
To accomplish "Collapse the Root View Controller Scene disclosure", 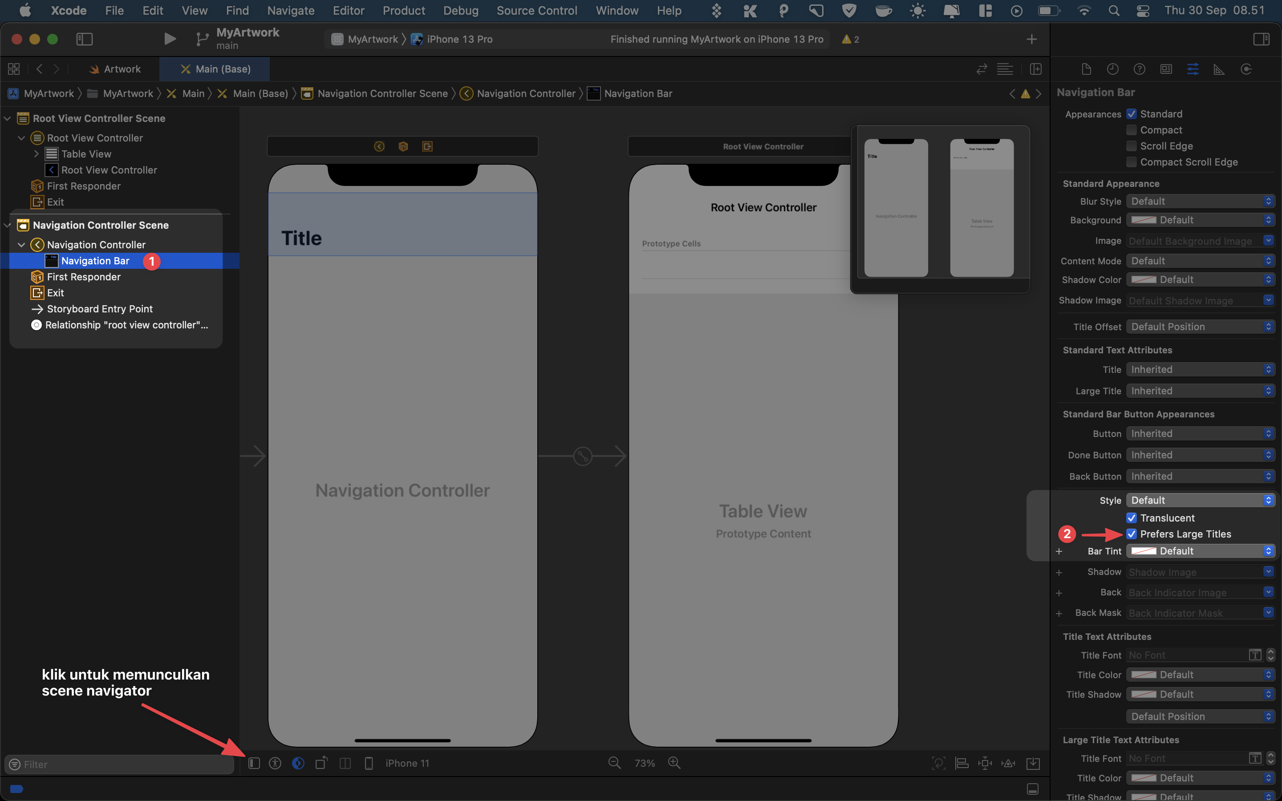I will [x=8, y=118].
